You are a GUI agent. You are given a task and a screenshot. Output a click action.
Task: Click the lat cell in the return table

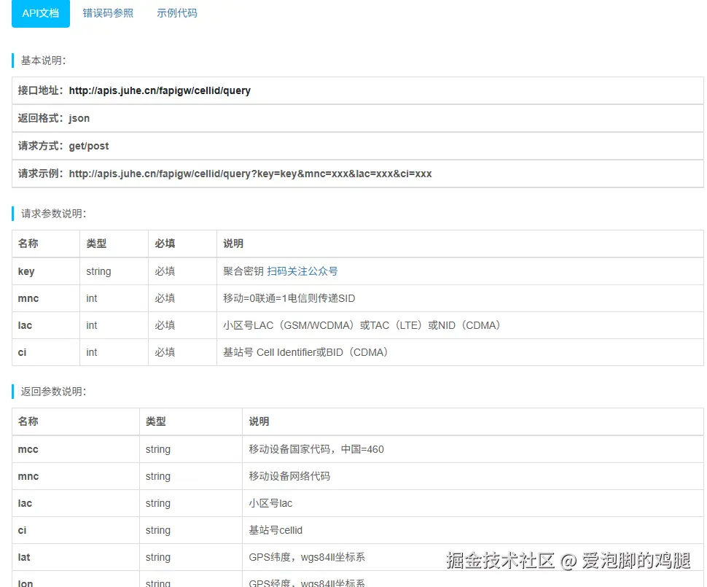[76, 557]
